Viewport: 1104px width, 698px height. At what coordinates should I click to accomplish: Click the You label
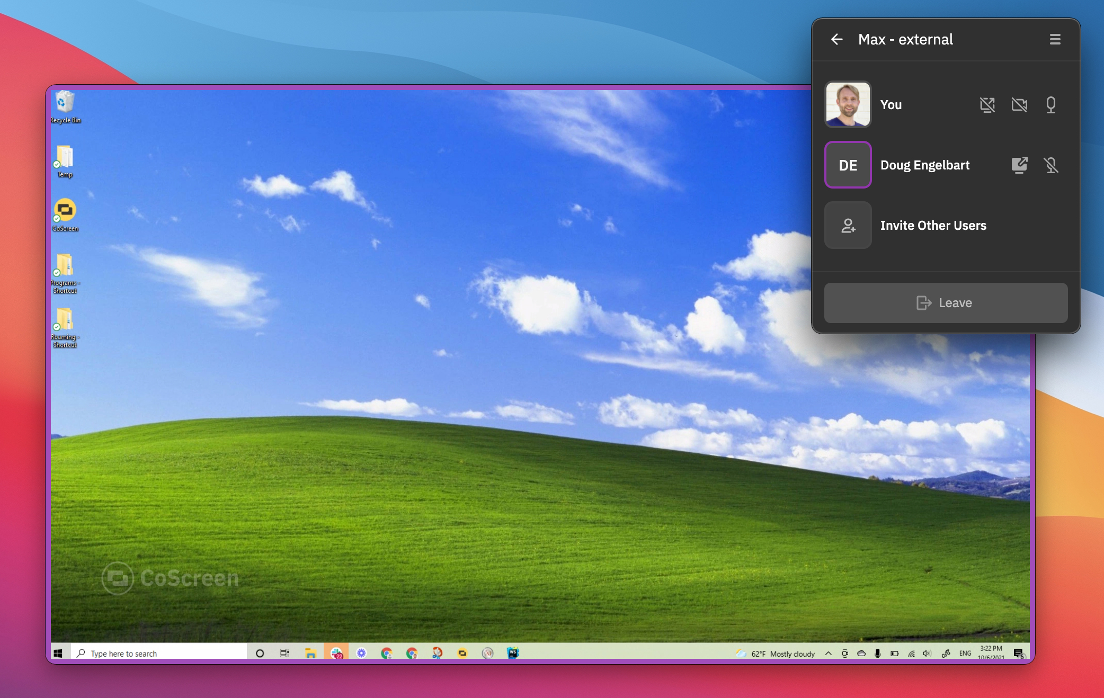(x=891, y=105)
